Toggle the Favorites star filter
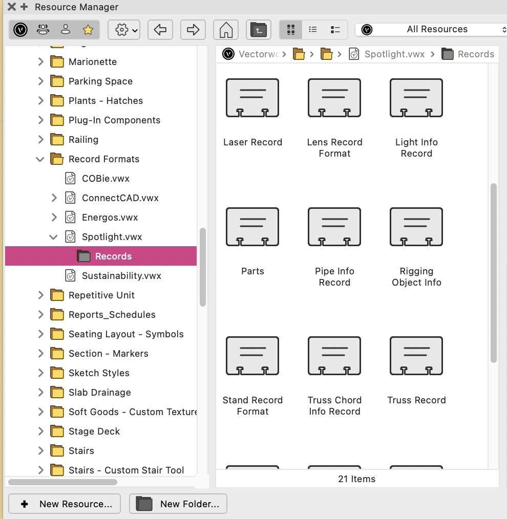This screenshot has width=507, height=519. click(88, 30)
